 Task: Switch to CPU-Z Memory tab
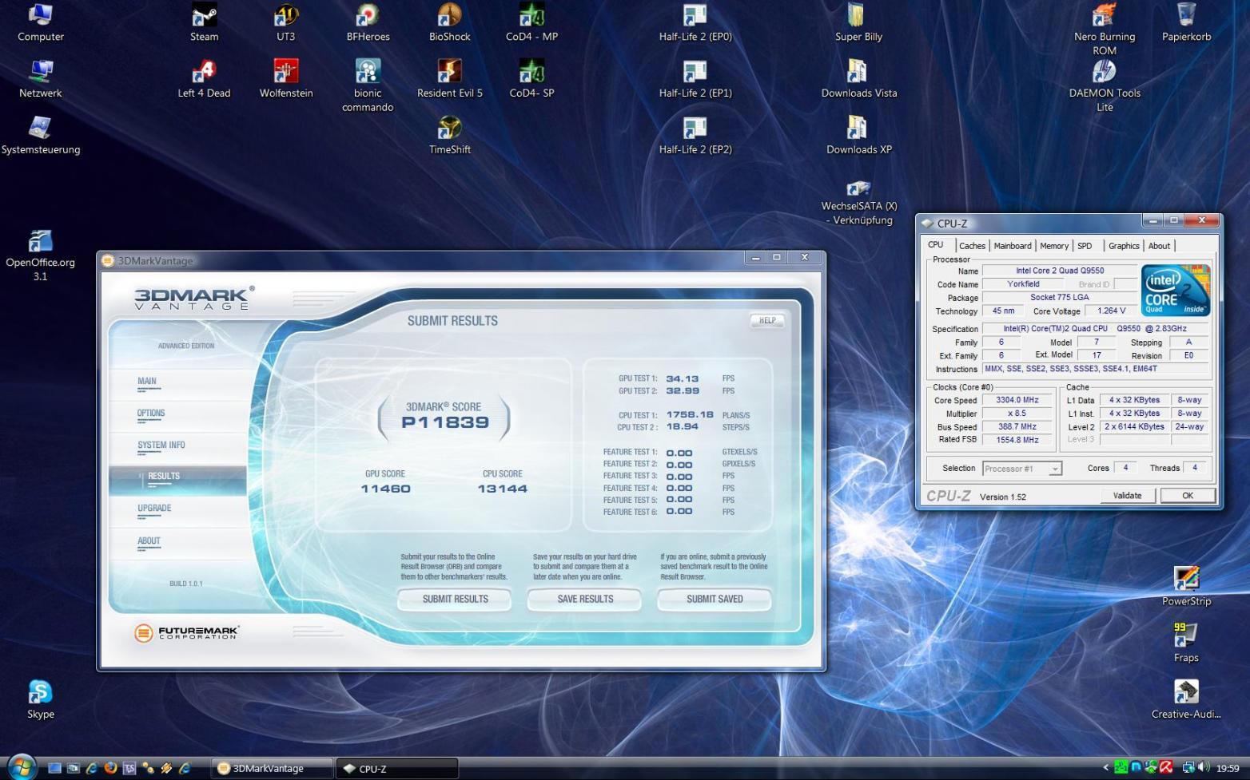coord(1054,246)
